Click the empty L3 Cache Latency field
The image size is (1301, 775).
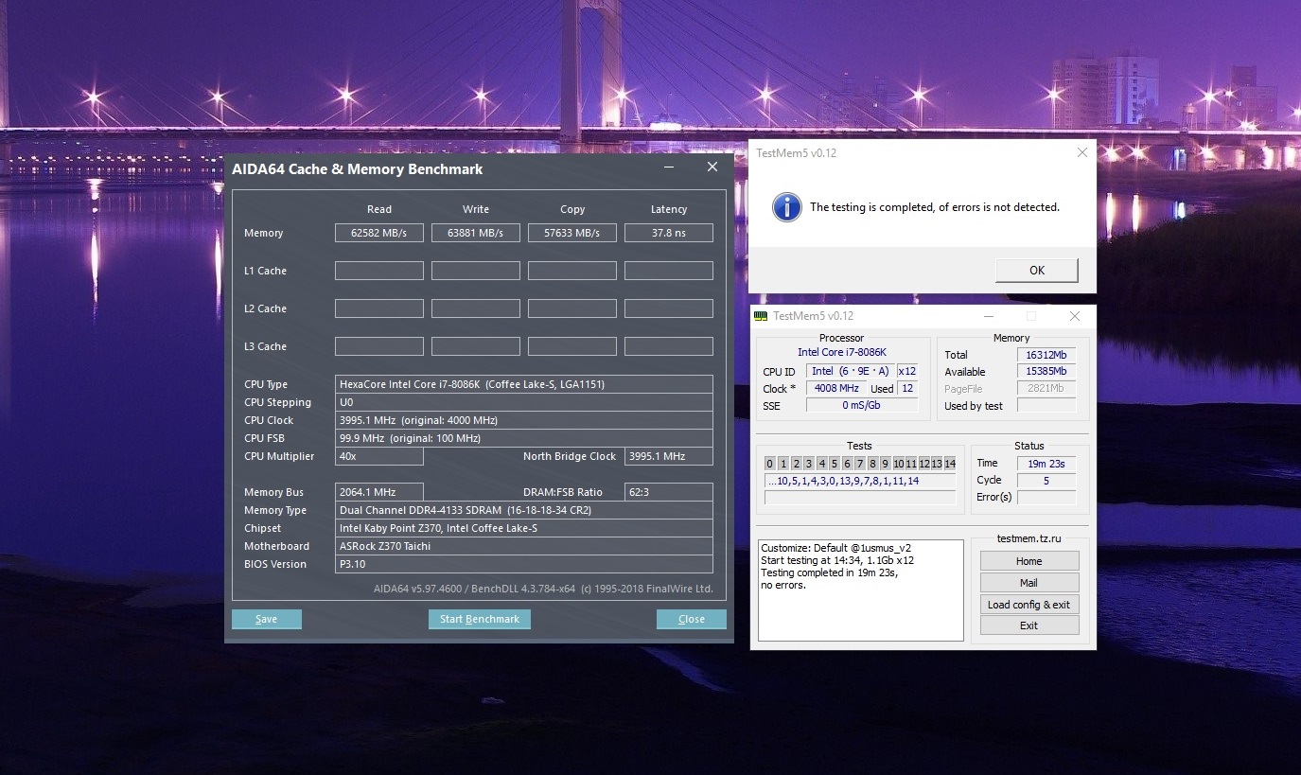tap(669, 346)
